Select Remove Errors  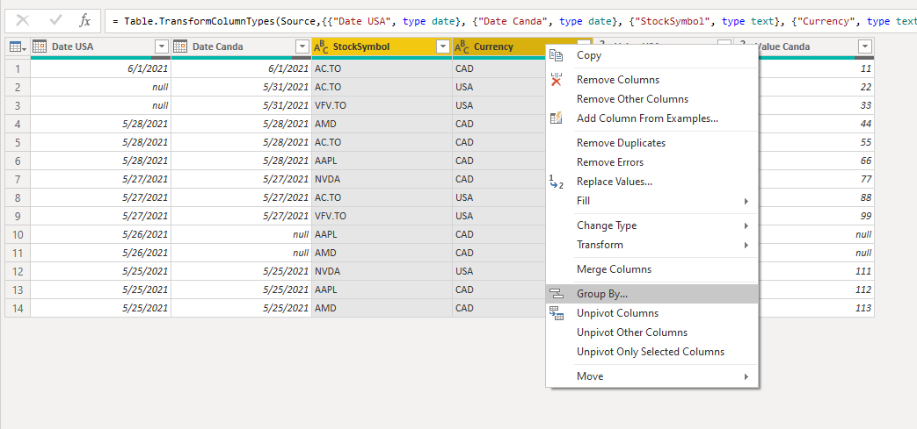(651, 162)
